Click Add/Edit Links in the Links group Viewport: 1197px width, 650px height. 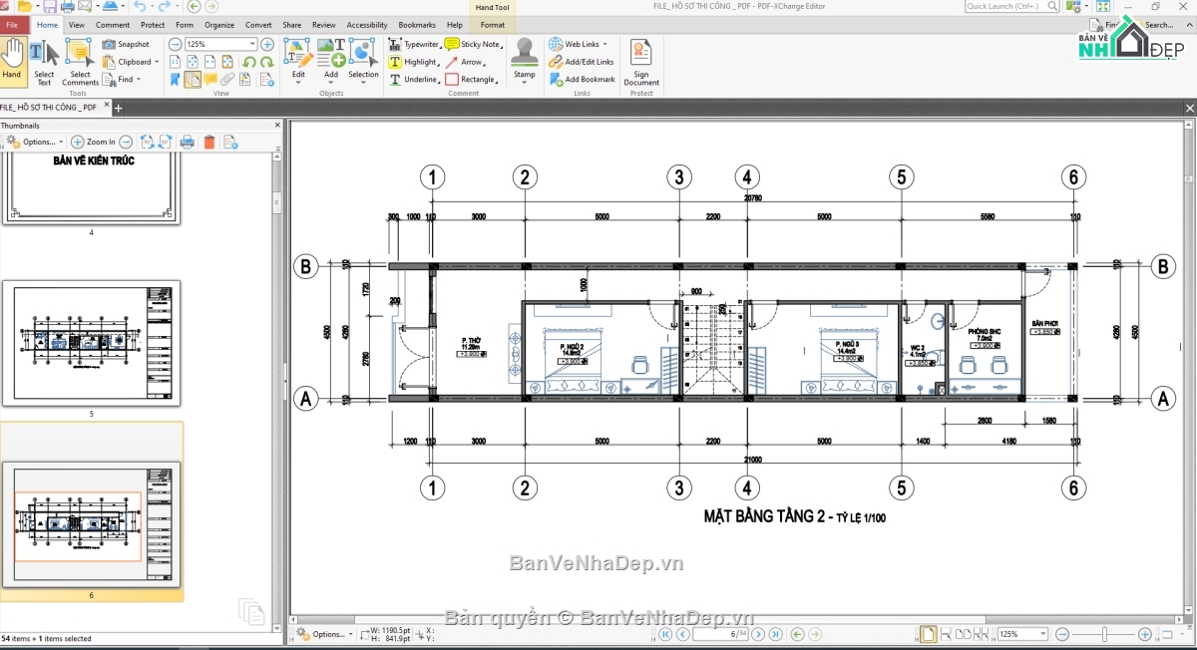[582, 61]
